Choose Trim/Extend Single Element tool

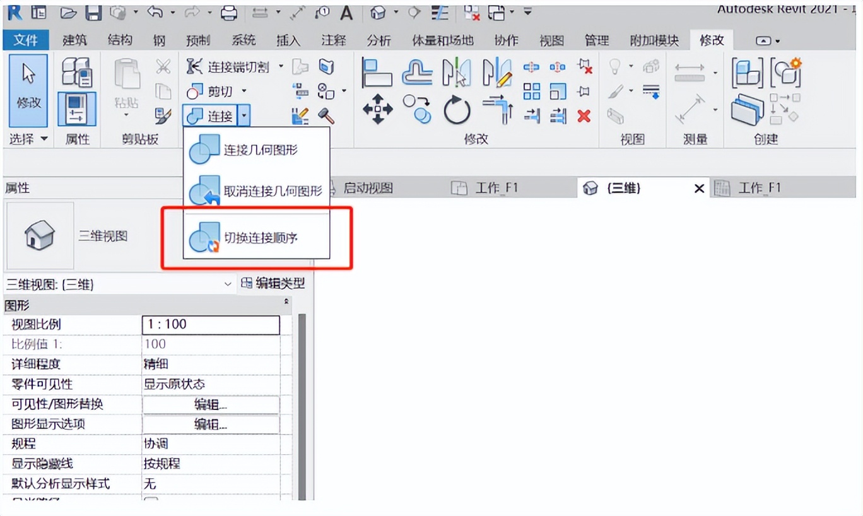(x=532, y=115)
